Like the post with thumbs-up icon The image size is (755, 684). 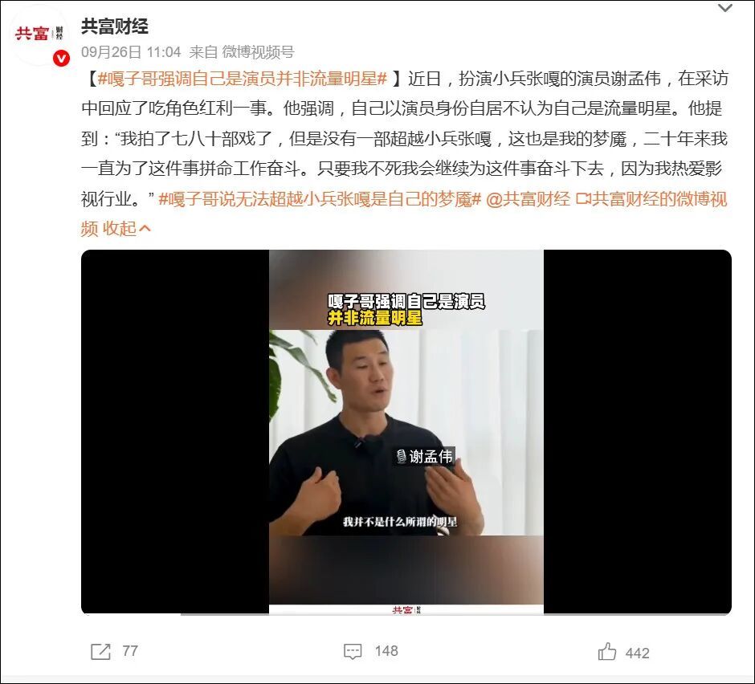(606, 652)
